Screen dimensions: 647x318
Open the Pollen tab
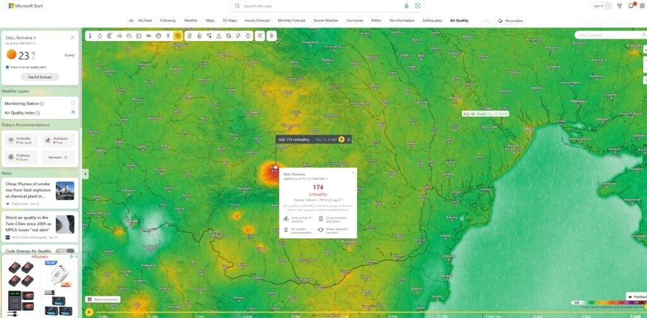pyautogui.click(x=376, y=20)
